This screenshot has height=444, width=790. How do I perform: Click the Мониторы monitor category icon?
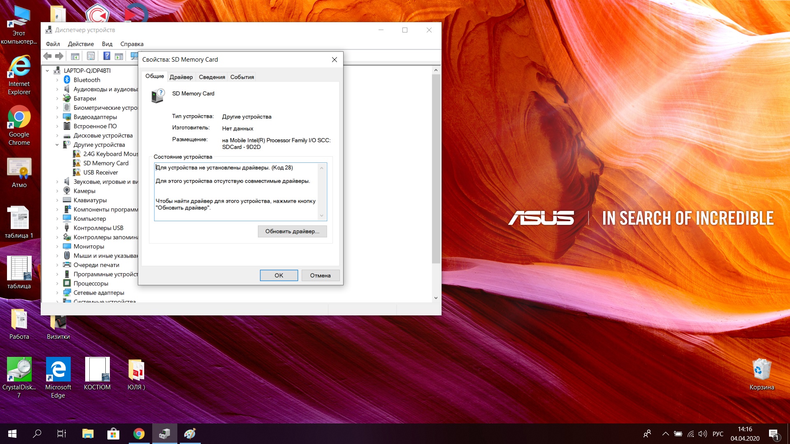coord(67,246)
